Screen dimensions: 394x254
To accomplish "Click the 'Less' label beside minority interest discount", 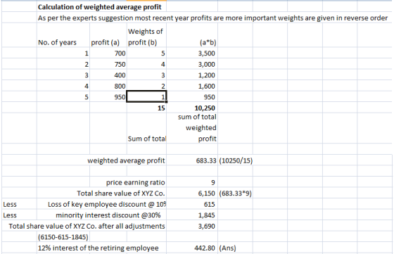I will tap(10, 215).
